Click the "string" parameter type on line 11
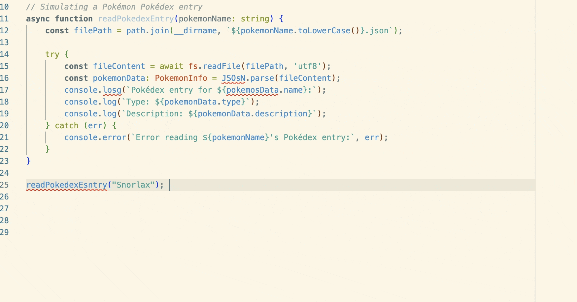The height and width of the screenshot is (302, 577). 255,19
